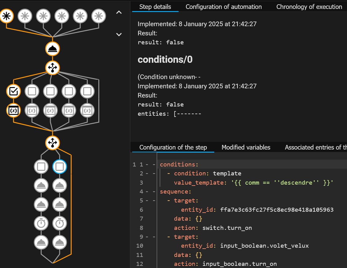This screenshot has height=268, width=347.
Task: View the Associated entries tab
Action: click(315, 147)
